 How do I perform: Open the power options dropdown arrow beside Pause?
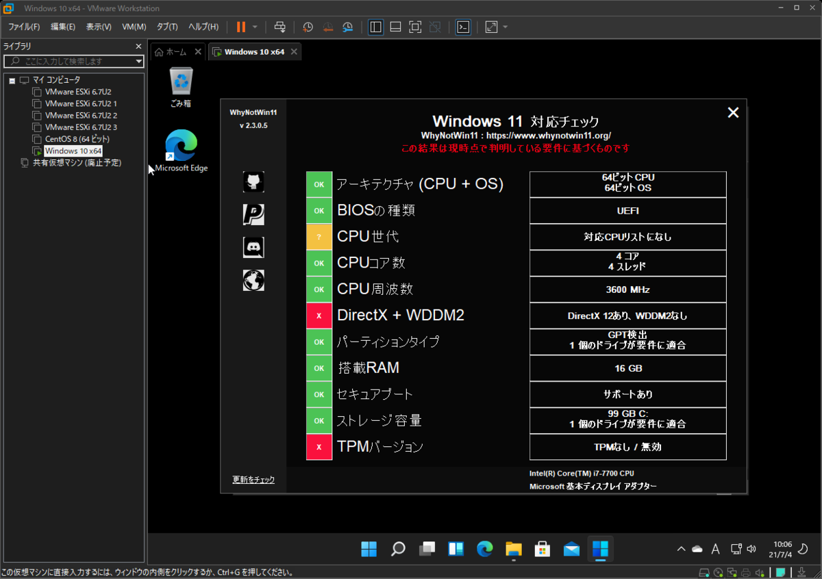[x=255, y=27]
